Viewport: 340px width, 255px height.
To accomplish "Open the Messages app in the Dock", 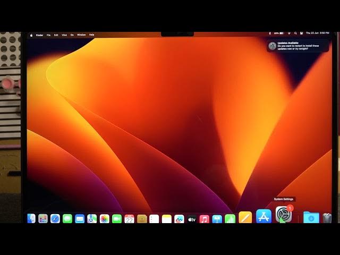I will [67, 218].
